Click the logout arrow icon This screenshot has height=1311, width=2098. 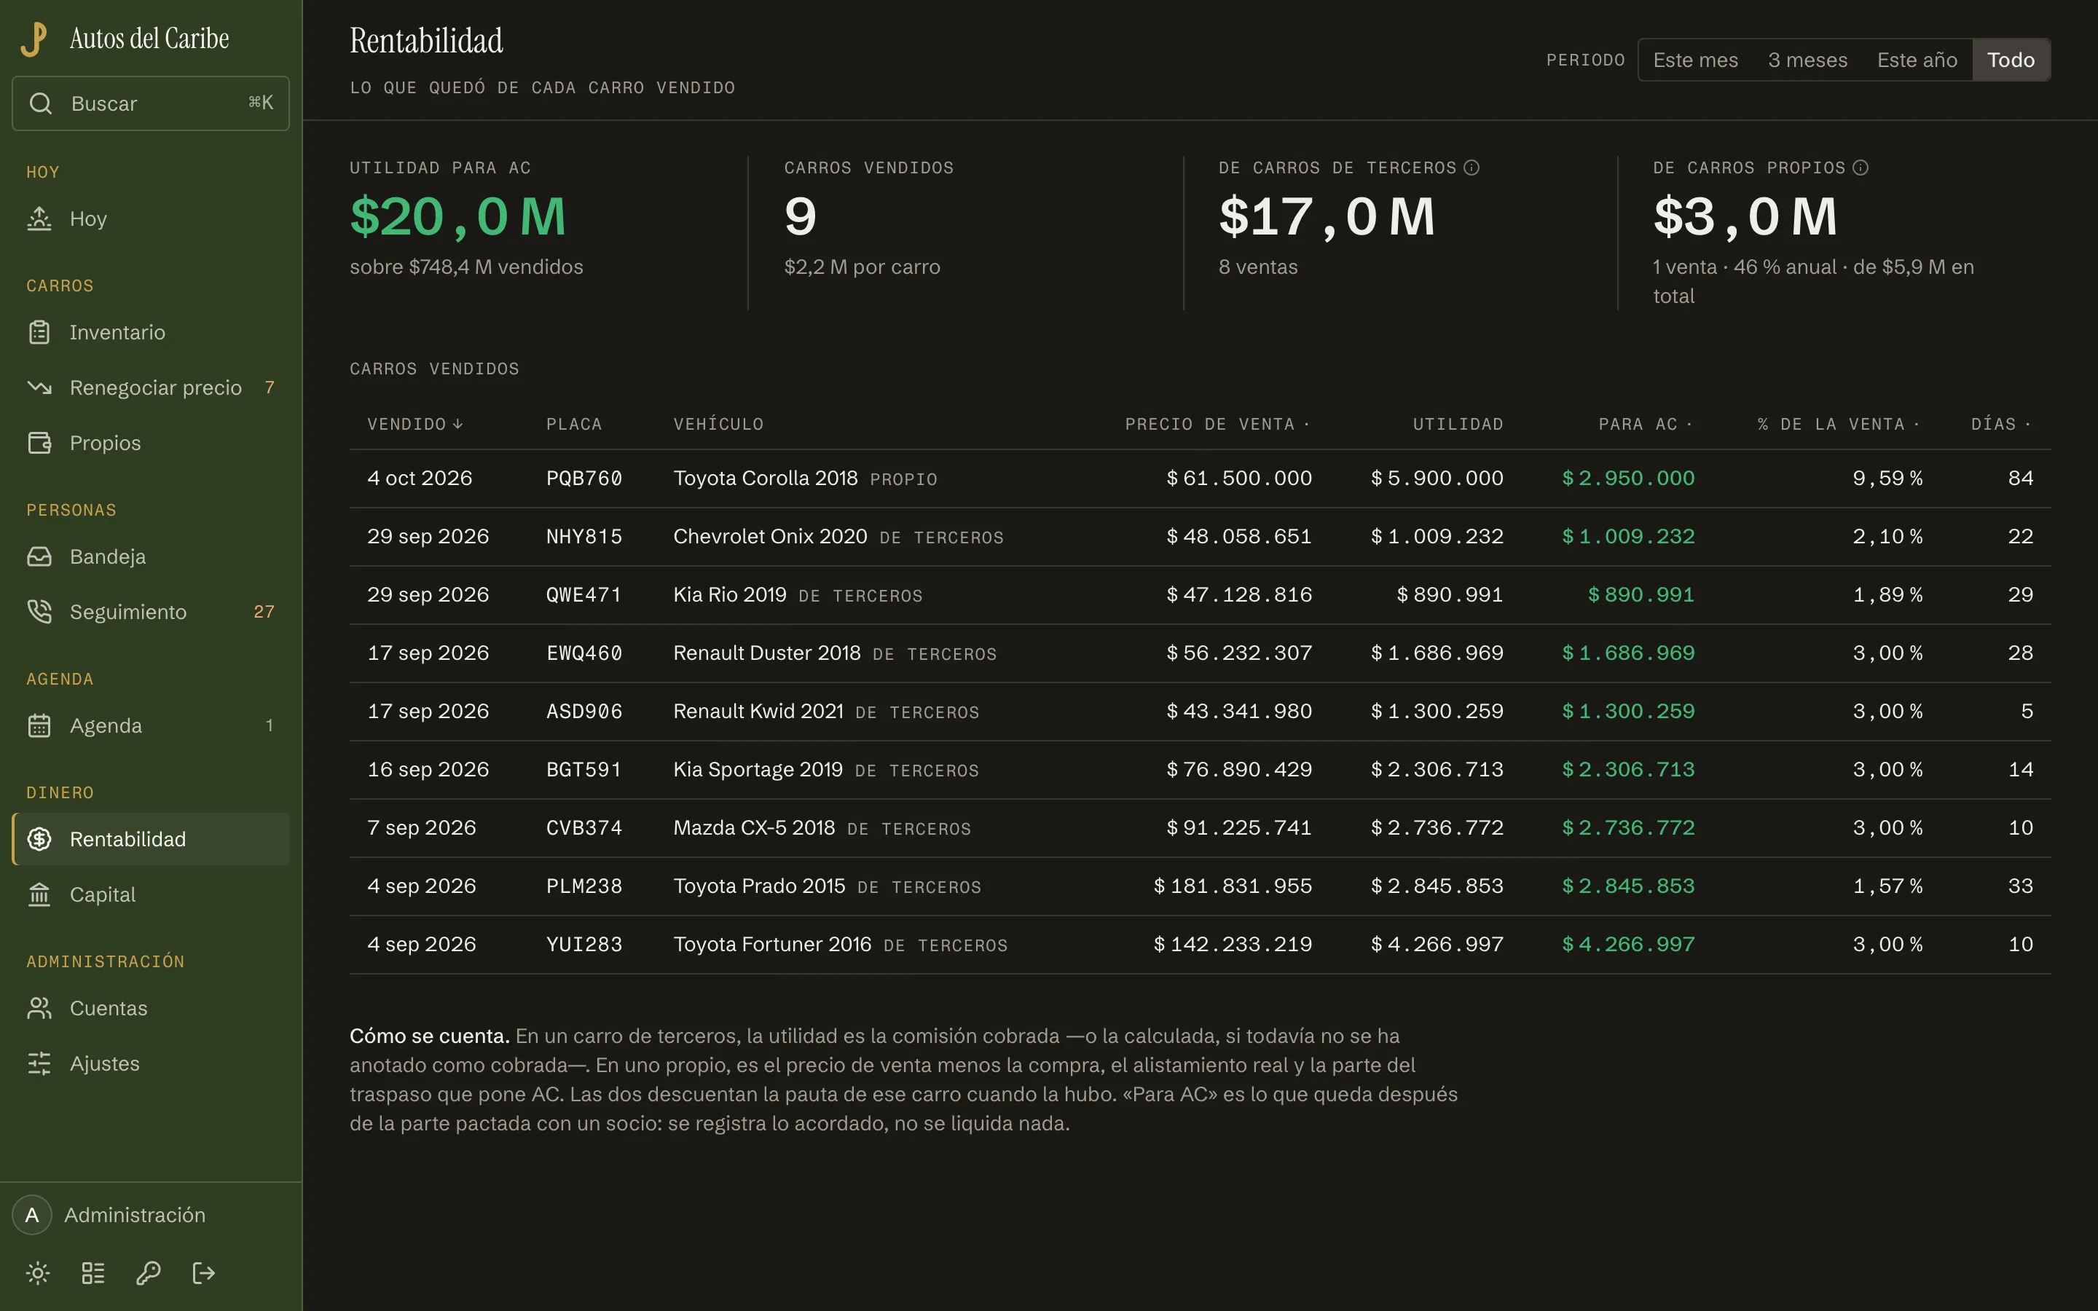click(x=204, y=1273)
